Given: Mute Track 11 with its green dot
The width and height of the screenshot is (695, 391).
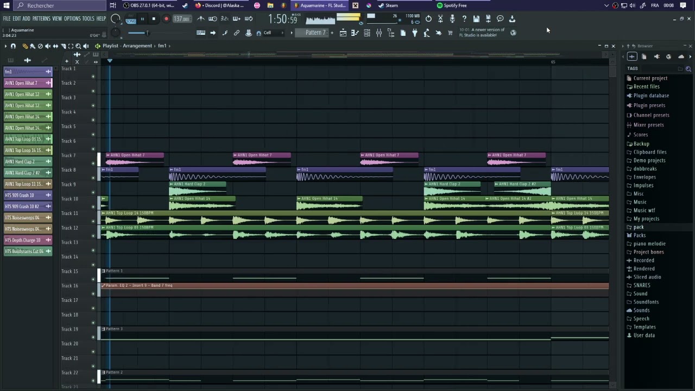Looking at the screenshot, I should point(93,221).
